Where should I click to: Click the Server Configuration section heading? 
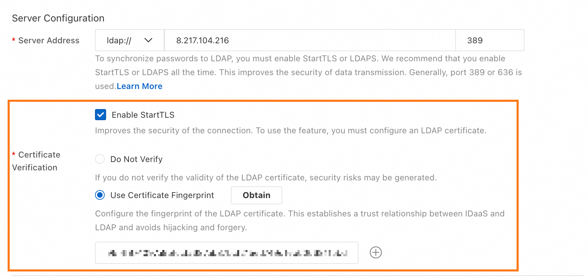58,18
